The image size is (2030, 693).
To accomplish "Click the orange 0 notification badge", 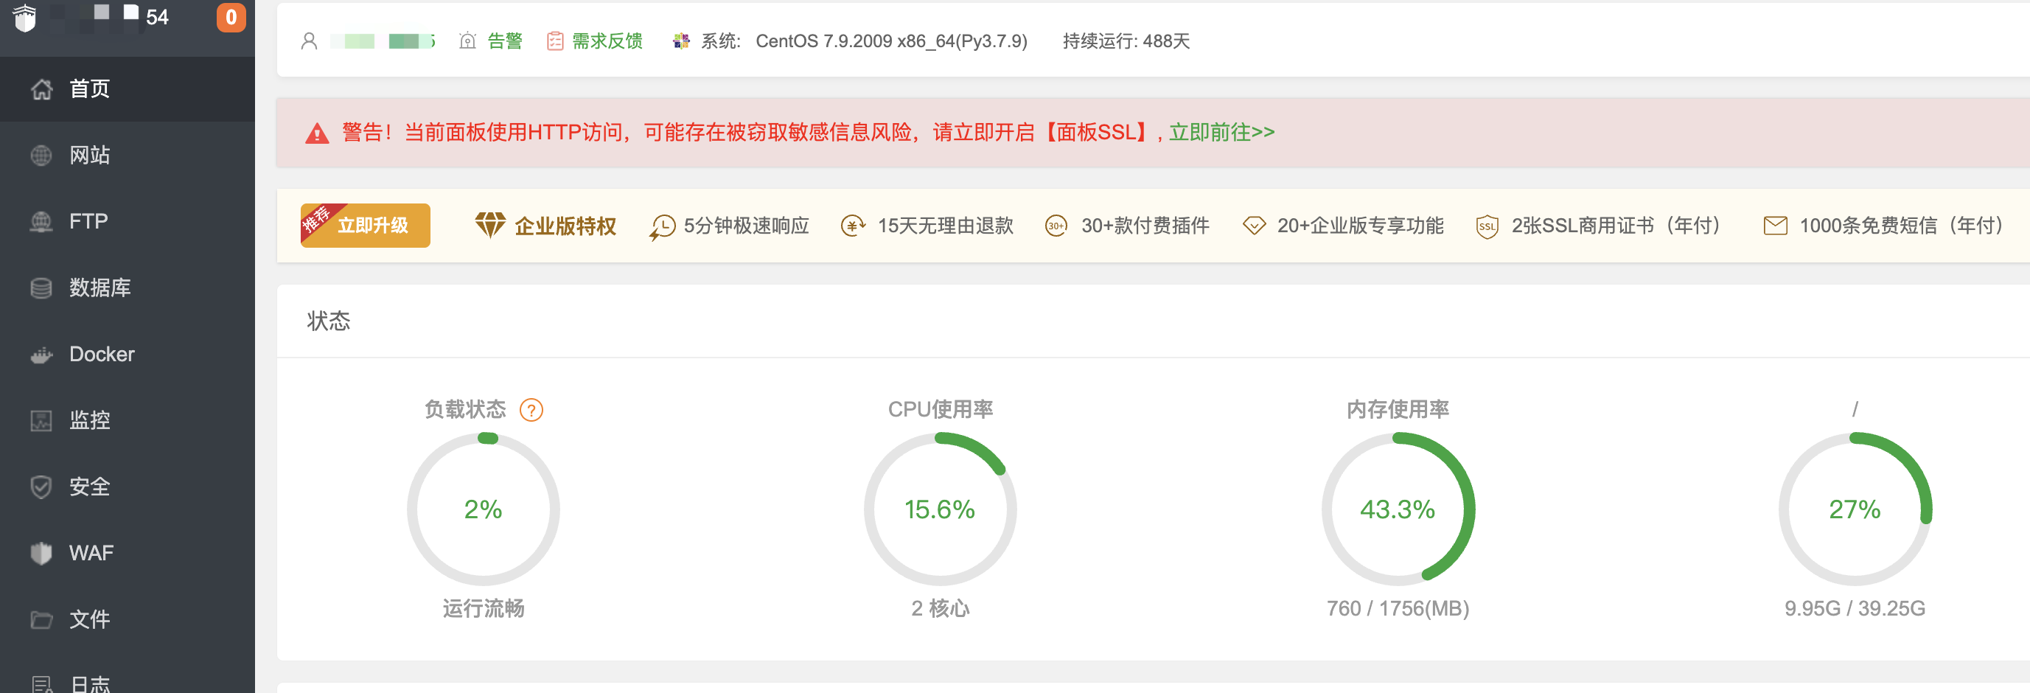I will (231, 18).
